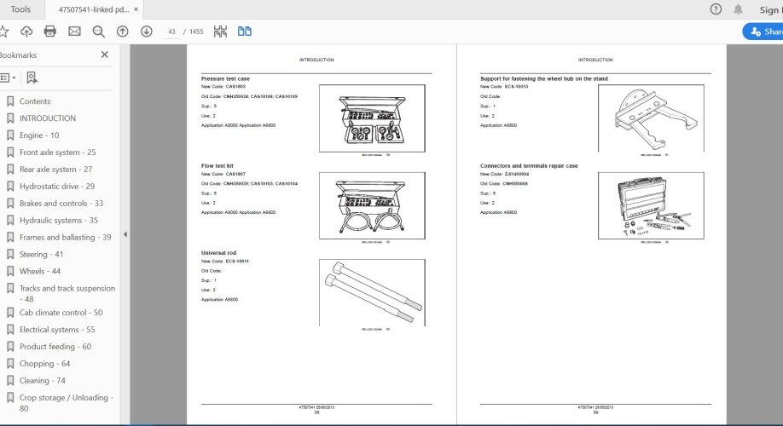Screen dimensions: 783x426
Task: Click the page number field showing 43
Action: pyautogui.click(x=171, y=32)
